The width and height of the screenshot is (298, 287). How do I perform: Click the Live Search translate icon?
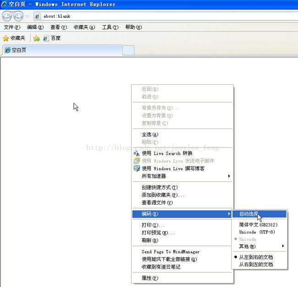click(x=137, y=153)
